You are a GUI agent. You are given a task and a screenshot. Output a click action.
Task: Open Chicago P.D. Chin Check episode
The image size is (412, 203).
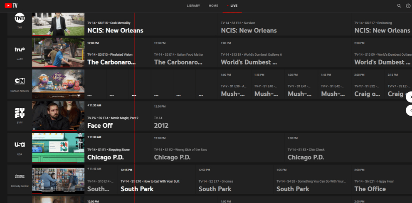[x=348, y=148]
